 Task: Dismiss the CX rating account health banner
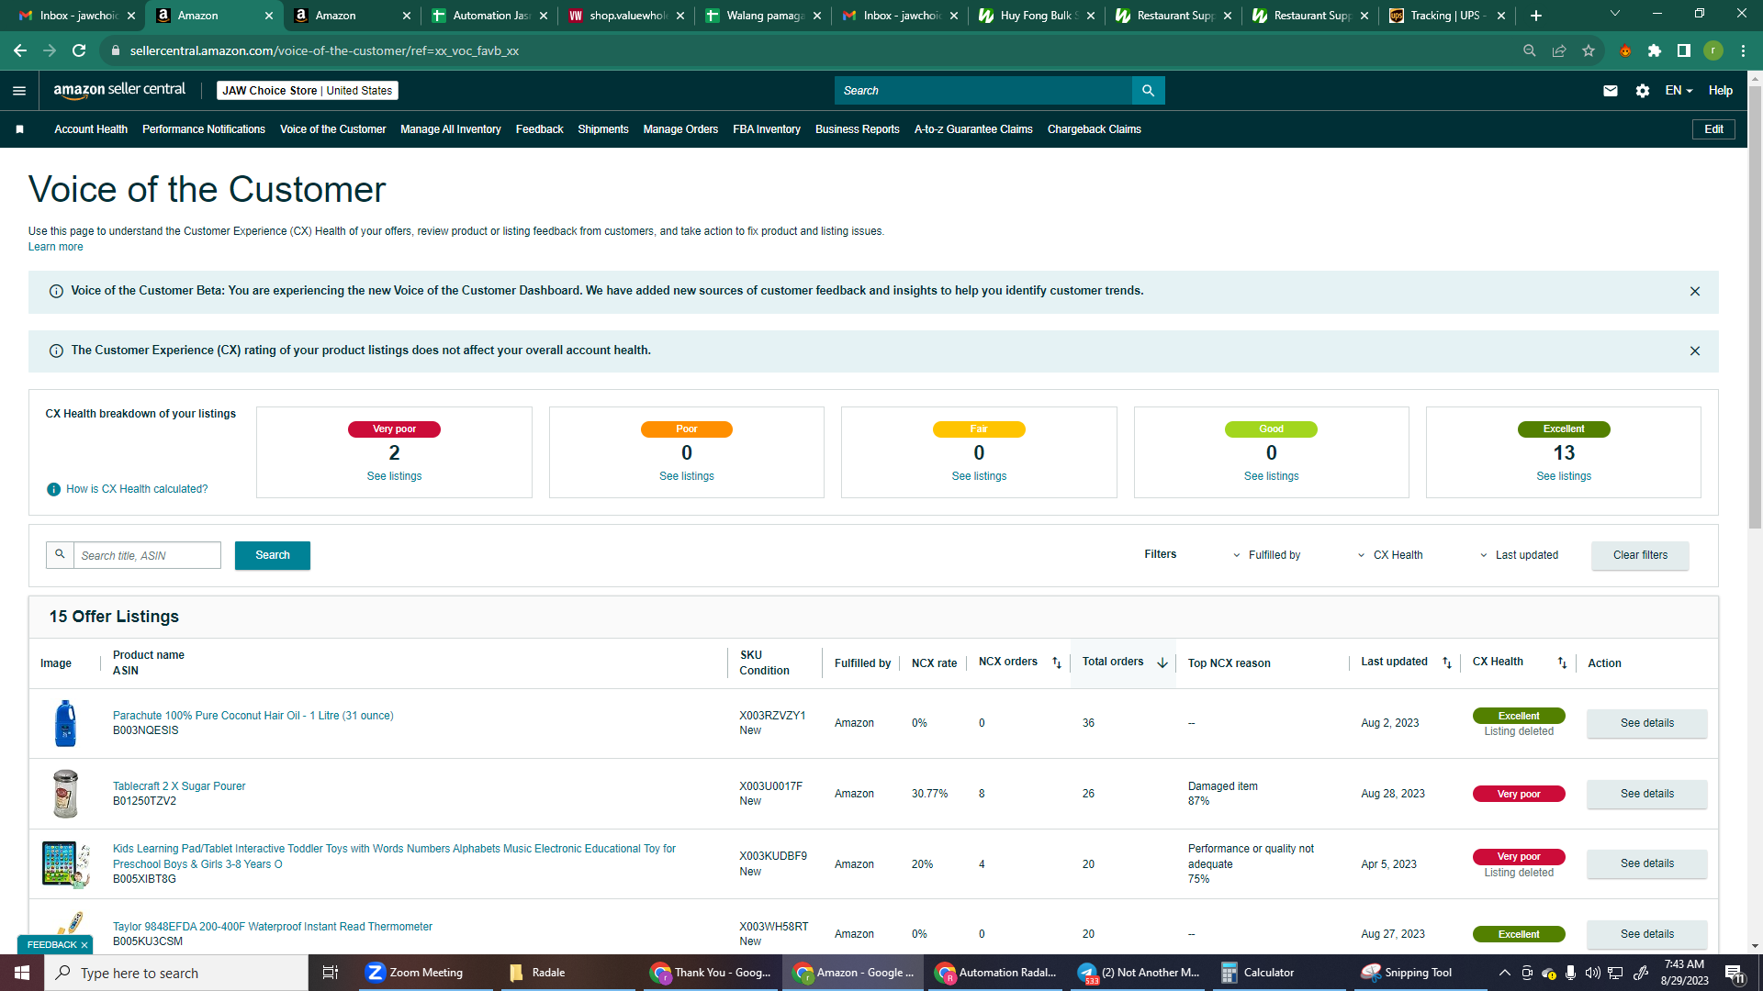1695,351
